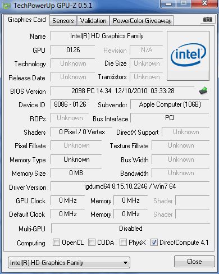Enable the OpenCL checkbox

[x=56, y=243]
